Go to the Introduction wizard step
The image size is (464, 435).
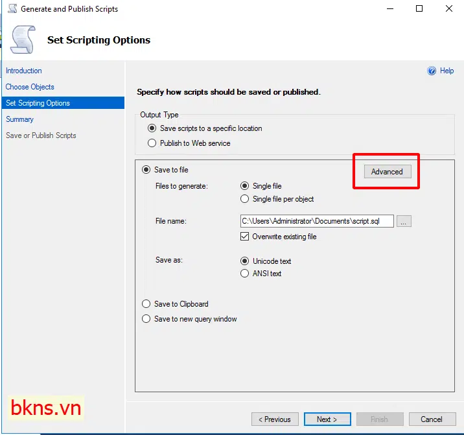pos(24,71)
